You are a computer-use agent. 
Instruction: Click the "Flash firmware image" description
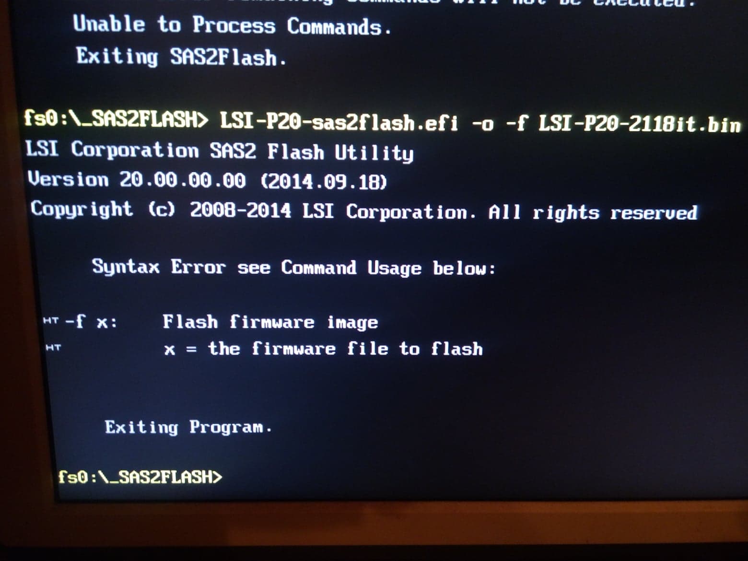[x=270, y=322]
